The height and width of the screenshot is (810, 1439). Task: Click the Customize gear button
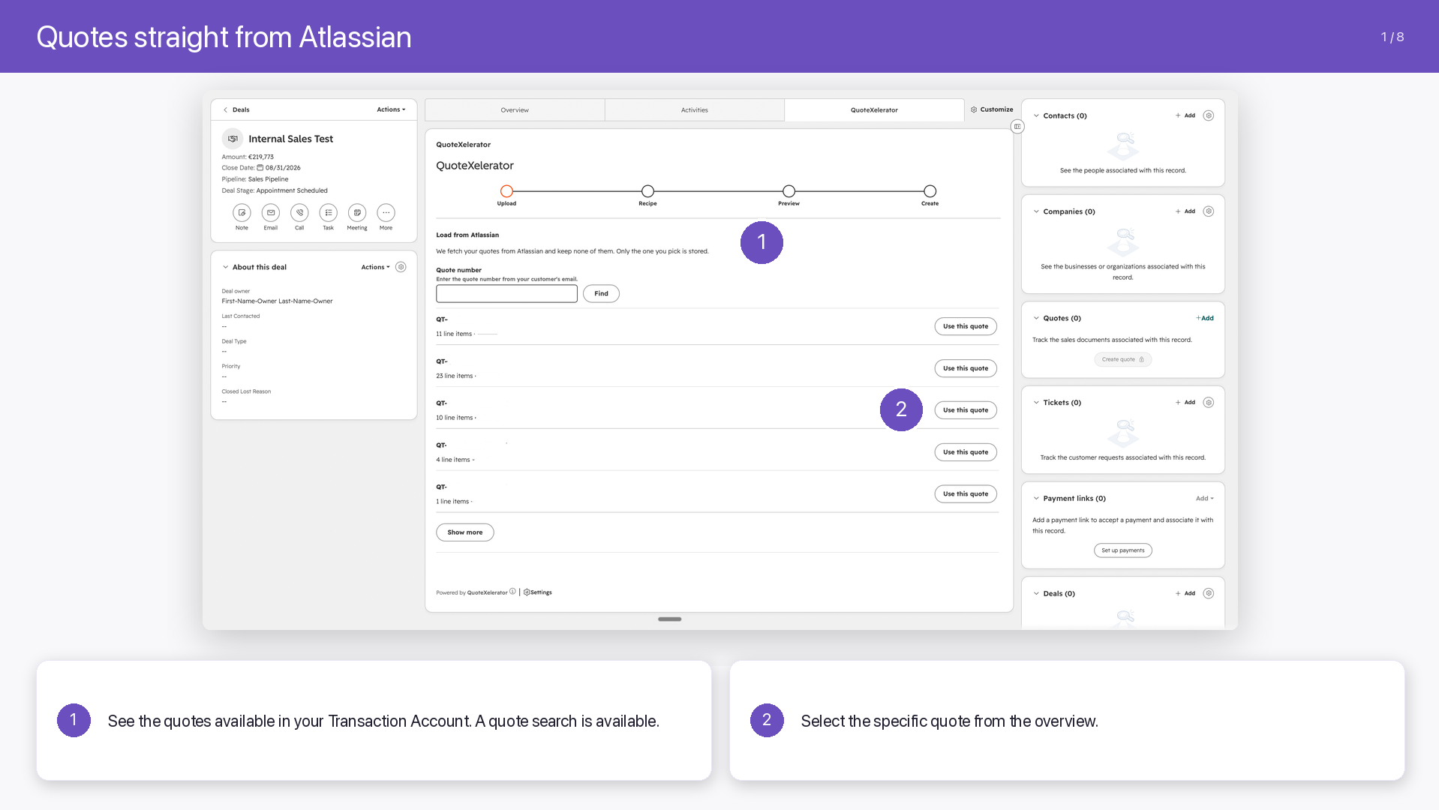[x=992, y=109]
